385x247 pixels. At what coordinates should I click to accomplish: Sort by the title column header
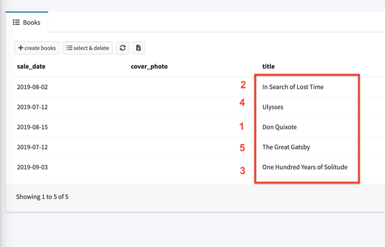coord(268,66)
